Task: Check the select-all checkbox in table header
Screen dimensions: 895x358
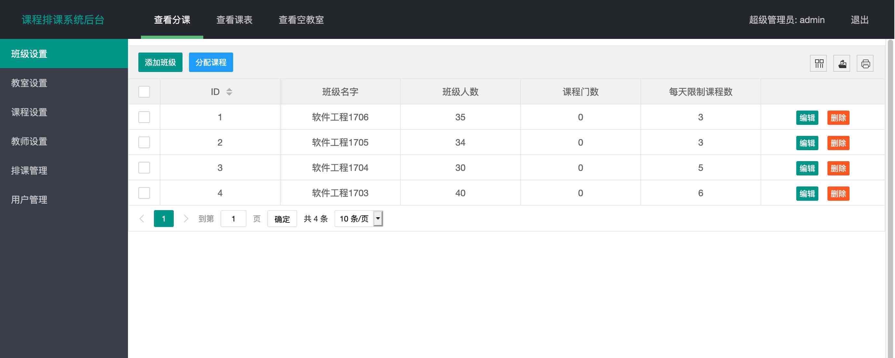Action: (144, 91)
